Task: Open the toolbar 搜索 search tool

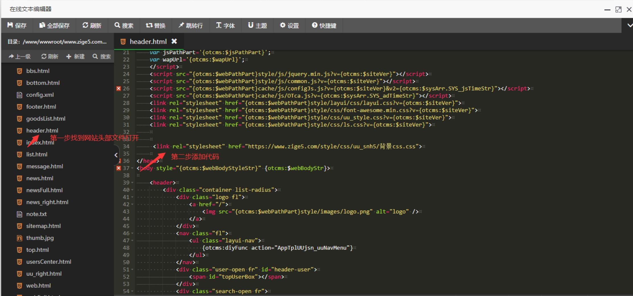Action: [x=124, y=26]
